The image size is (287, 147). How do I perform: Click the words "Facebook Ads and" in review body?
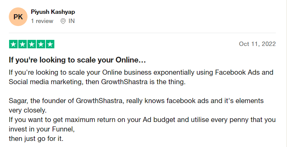click(x=244, y=72)
